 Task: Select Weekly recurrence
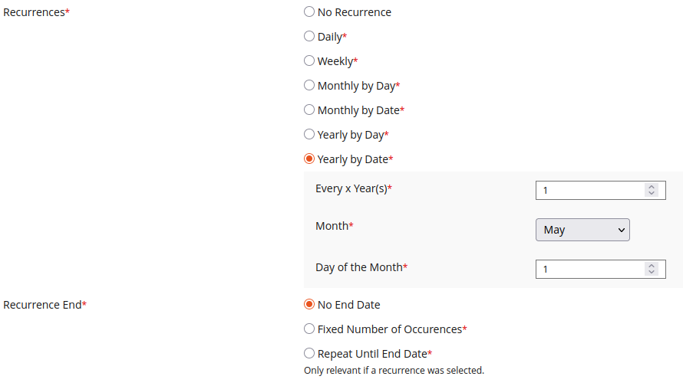coord(309,61)
